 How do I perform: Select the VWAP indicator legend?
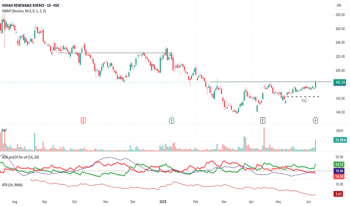point(24,11)
